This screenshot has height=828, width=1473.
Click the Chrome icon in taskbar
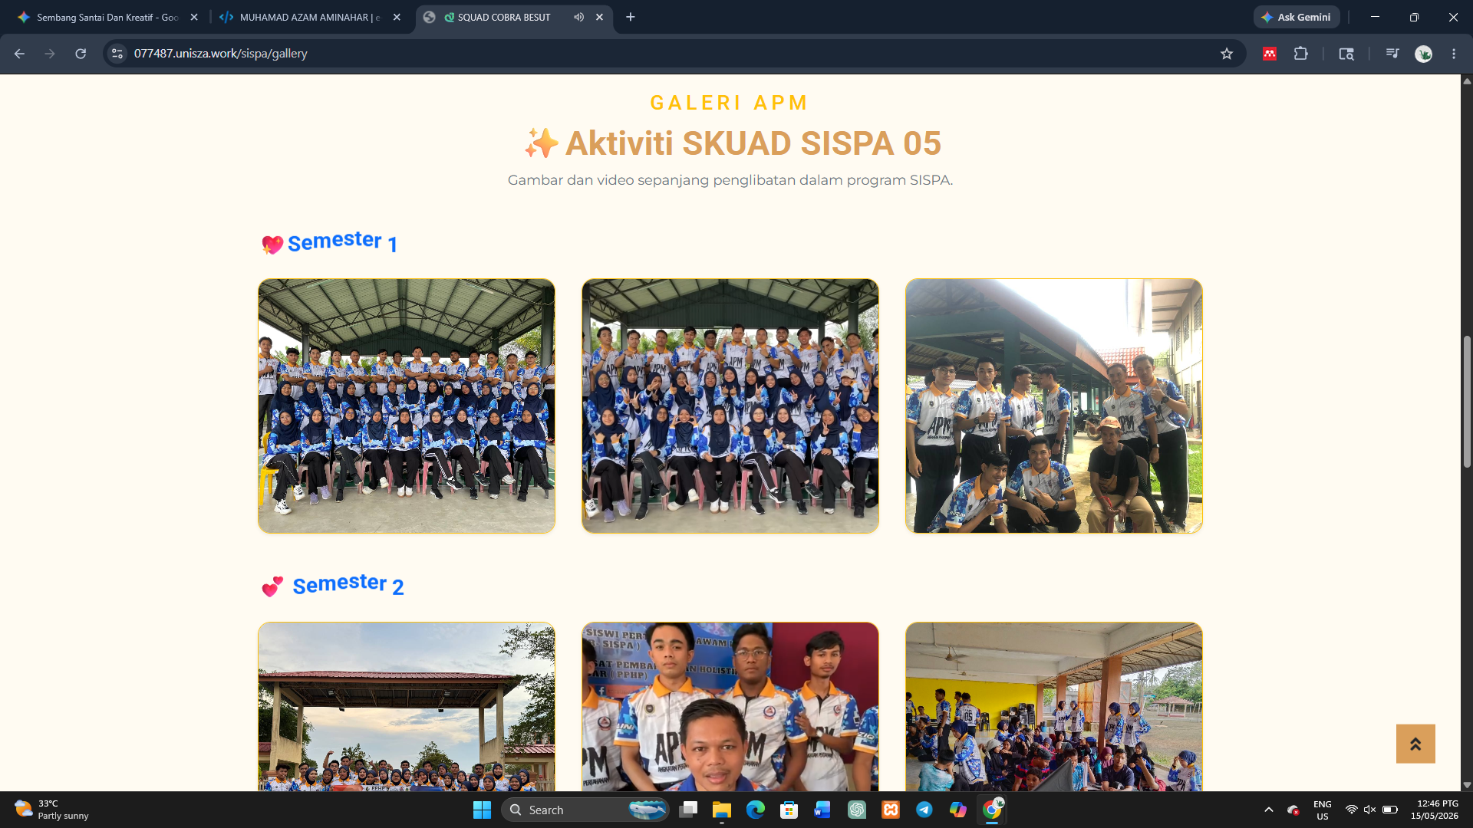[992, 810]
